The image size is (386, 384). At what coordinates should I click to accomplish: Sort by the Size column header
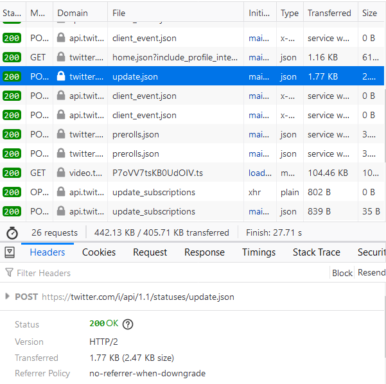(371, 13)
